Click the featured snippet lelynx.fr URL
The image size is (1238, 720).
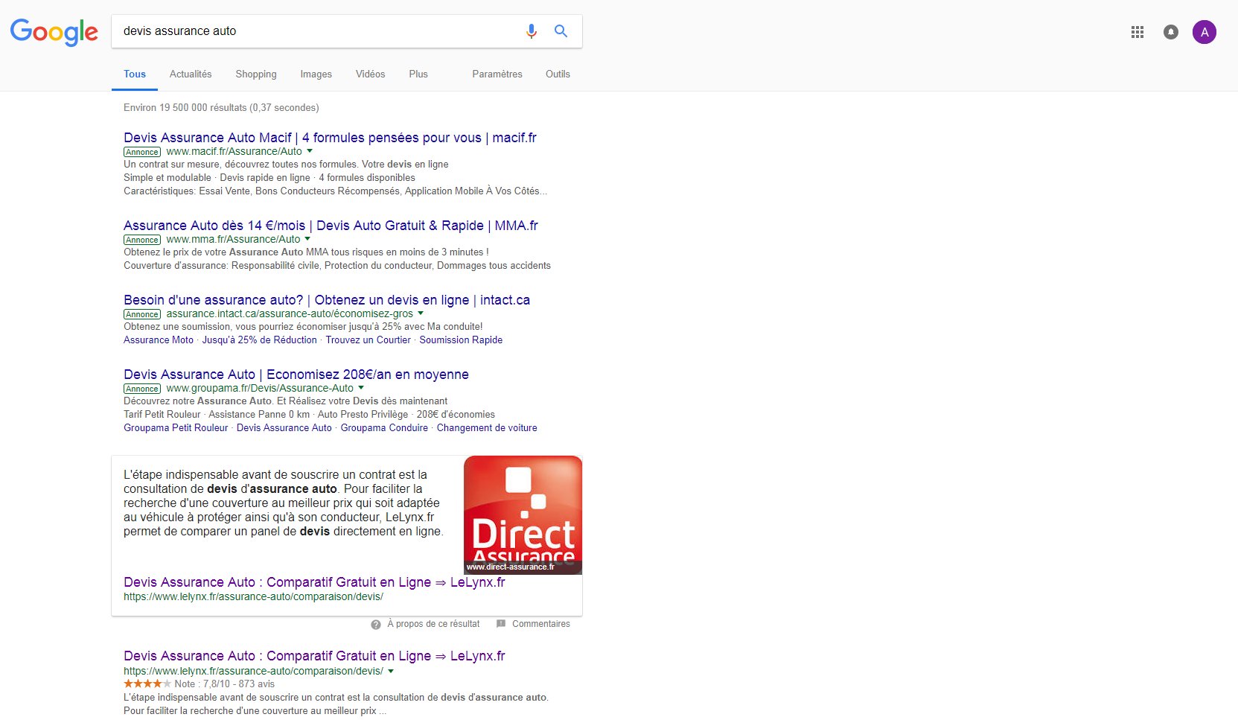253,597
